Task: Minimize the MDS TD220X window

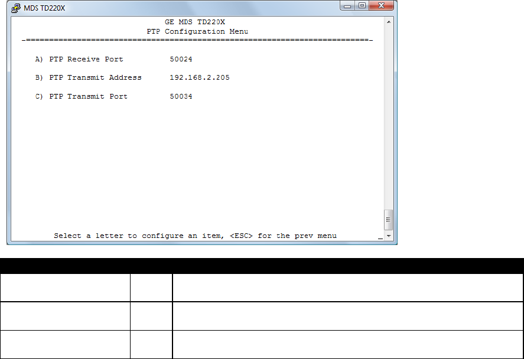Action: click(x=347, y=6)
